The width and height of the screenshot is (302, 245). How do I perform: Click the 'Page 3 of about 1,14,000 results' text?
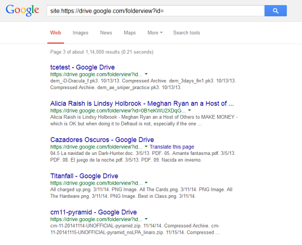102,52
